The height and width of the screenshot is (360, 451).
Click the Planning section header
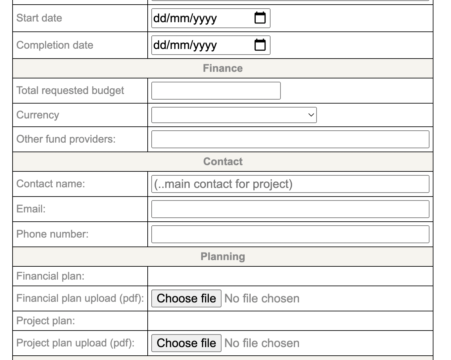(223, 256)
